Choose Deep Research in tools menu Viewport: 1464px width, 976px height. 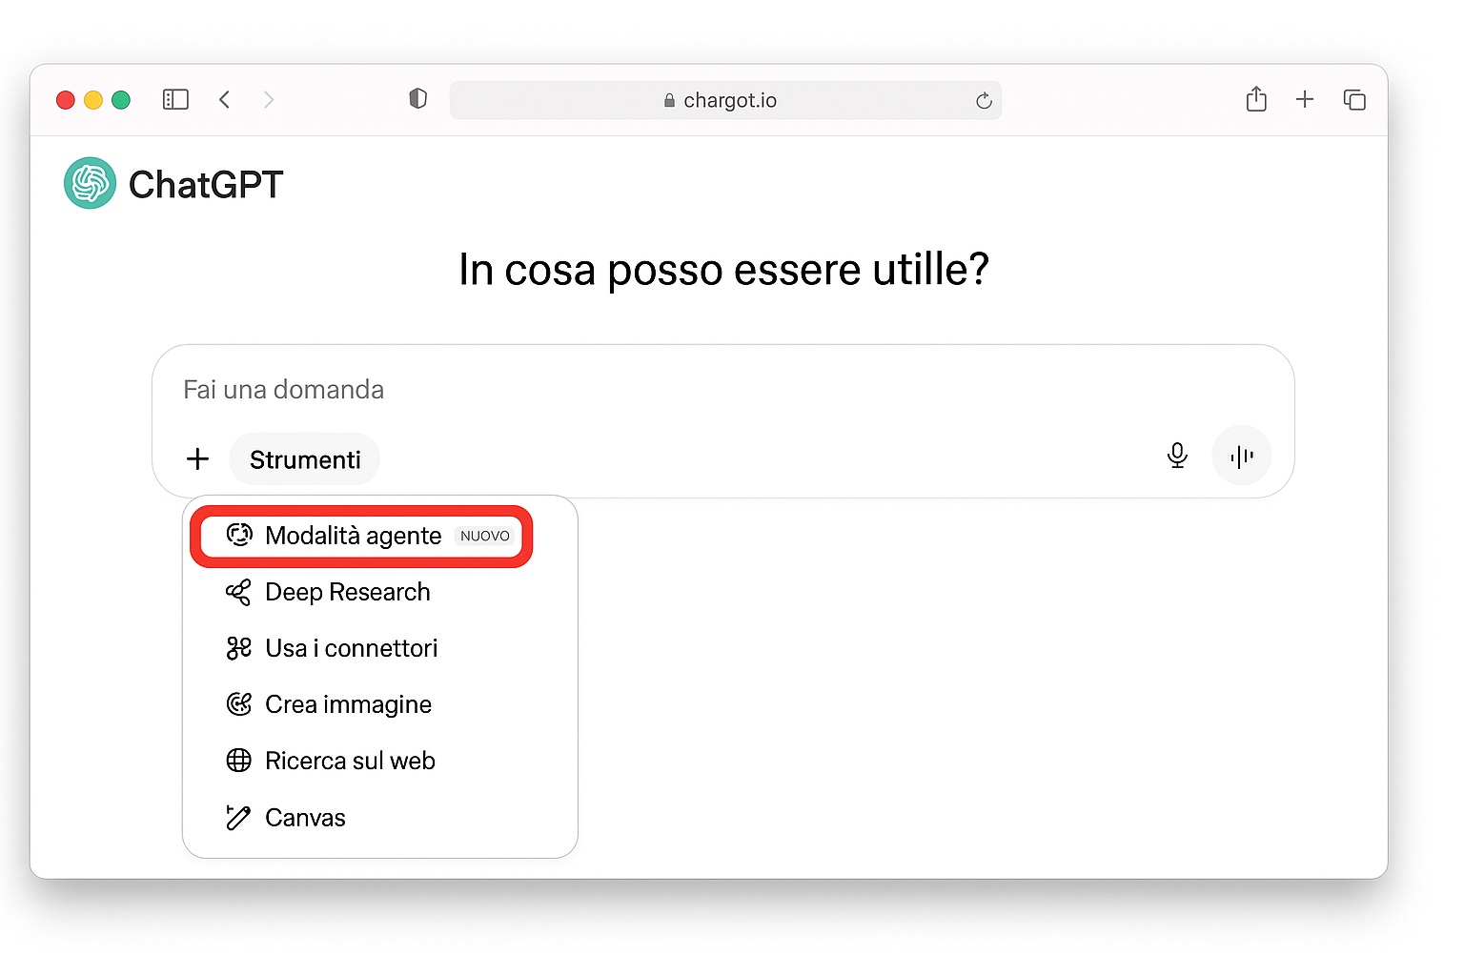[x=347, y=593]
